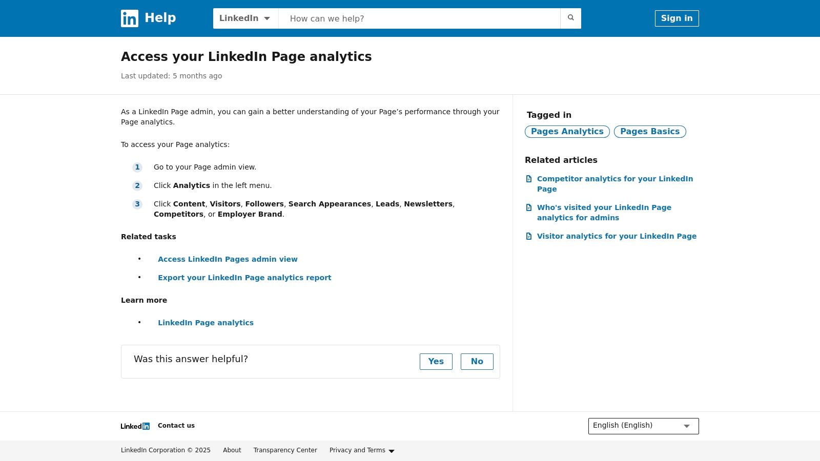Select Yes for answer helpfulness
The width and height of the screenshot is (820, 461).
[436, 361]
